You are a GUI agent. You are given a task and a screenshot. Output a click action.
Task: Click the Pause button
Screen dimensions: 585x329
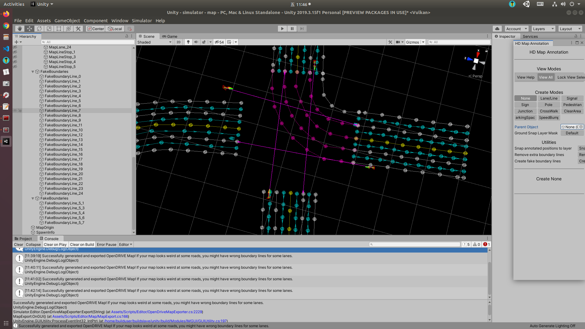(x=292, y=29)
